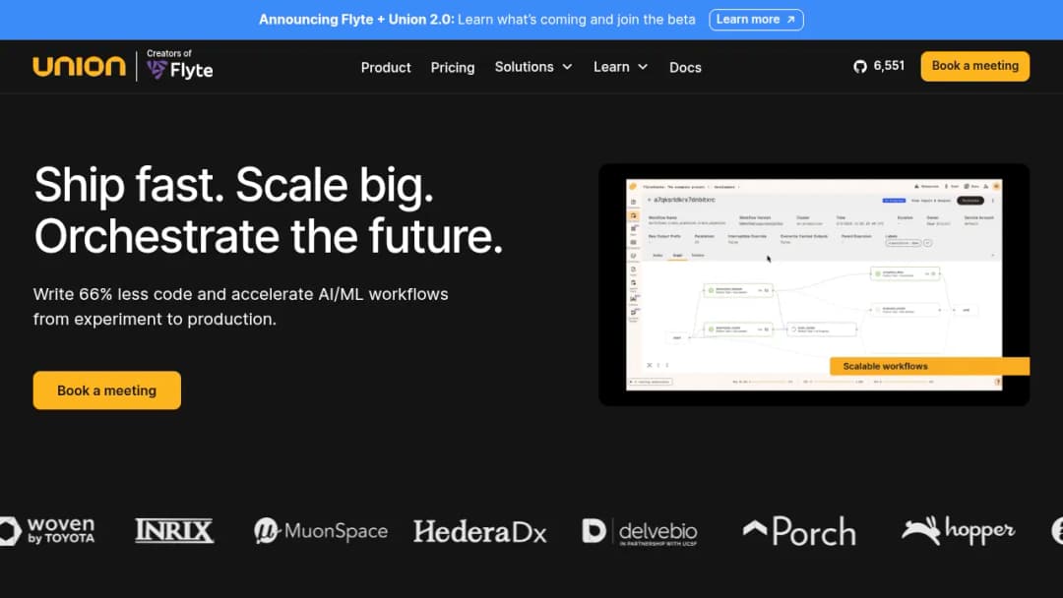
Task: Play the Scalable workflows demo video
Action: 814,284
